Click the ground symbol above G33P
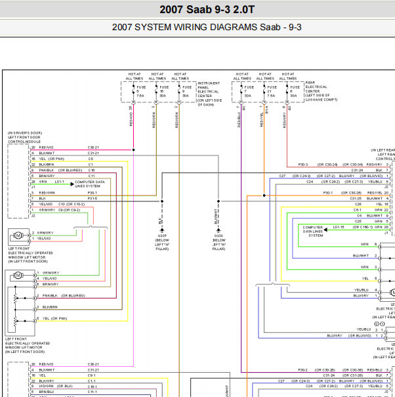The height and width of the screenshot is (397, 395). pos(162,230)
